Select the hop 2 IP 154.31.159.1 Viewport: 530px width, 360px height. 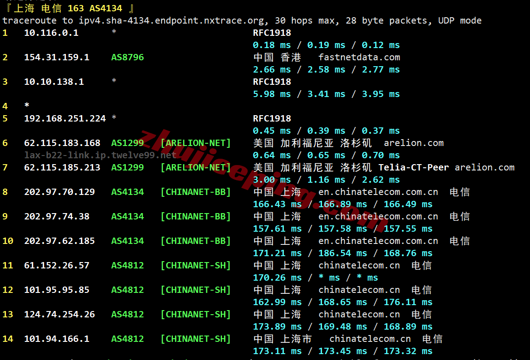pyautogui.click(x=56, y=58)
